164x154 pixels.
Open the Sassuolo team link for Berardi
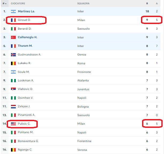click(x=83, y=29)
